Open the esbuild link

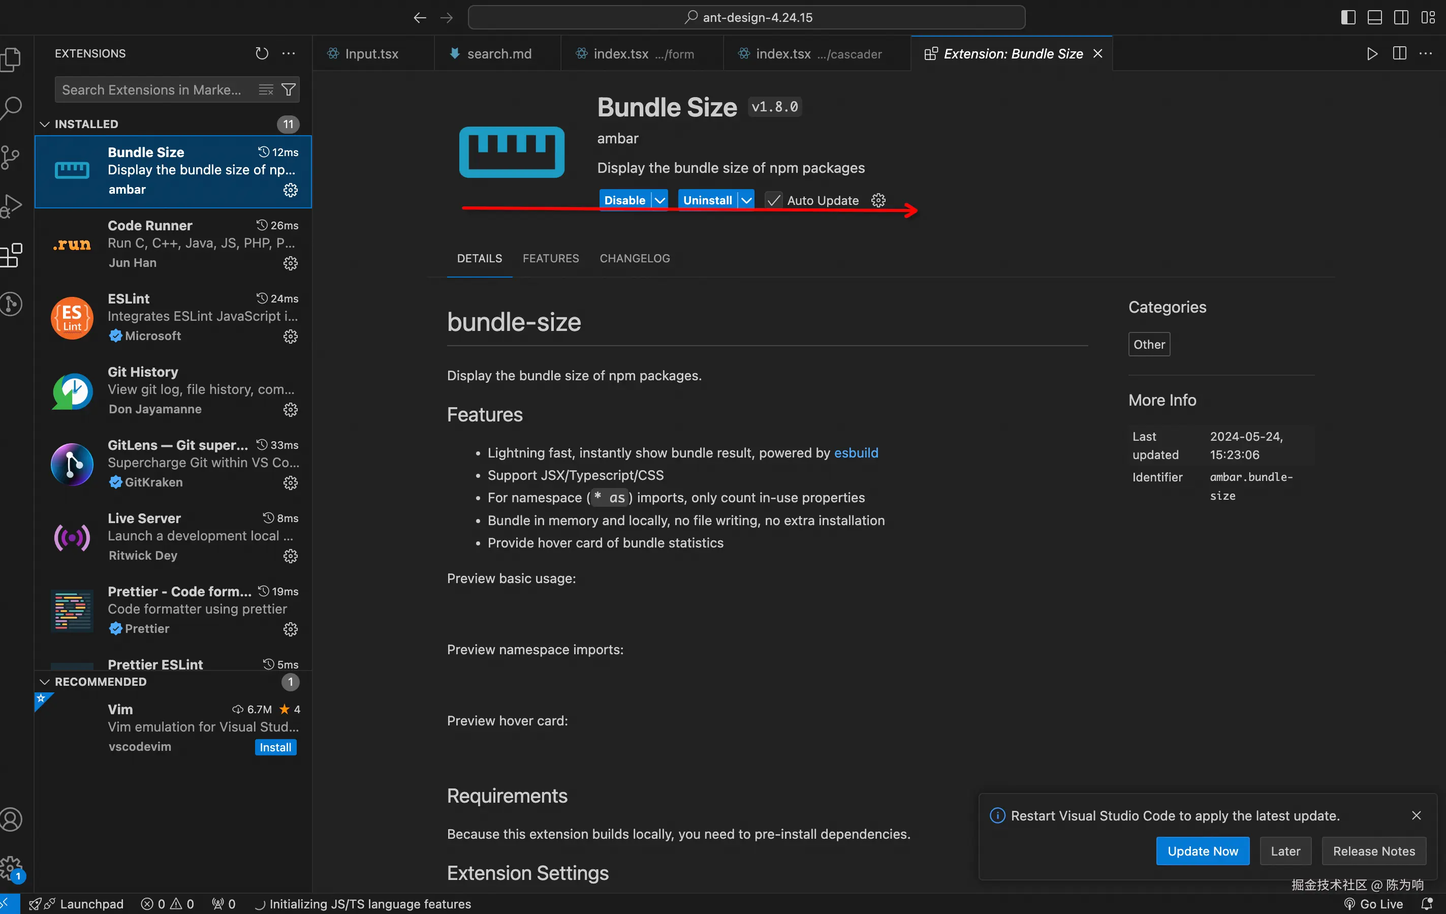(x=856, y=452)
